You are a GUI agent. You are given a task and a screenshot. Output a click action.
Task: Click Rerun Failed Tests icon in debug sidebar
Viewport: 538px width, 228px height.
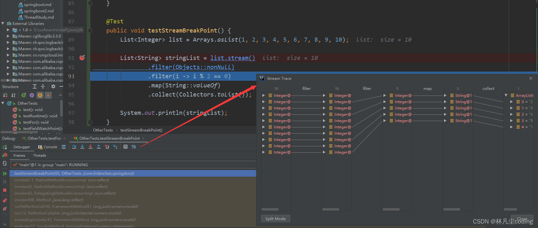coord(5,155)
